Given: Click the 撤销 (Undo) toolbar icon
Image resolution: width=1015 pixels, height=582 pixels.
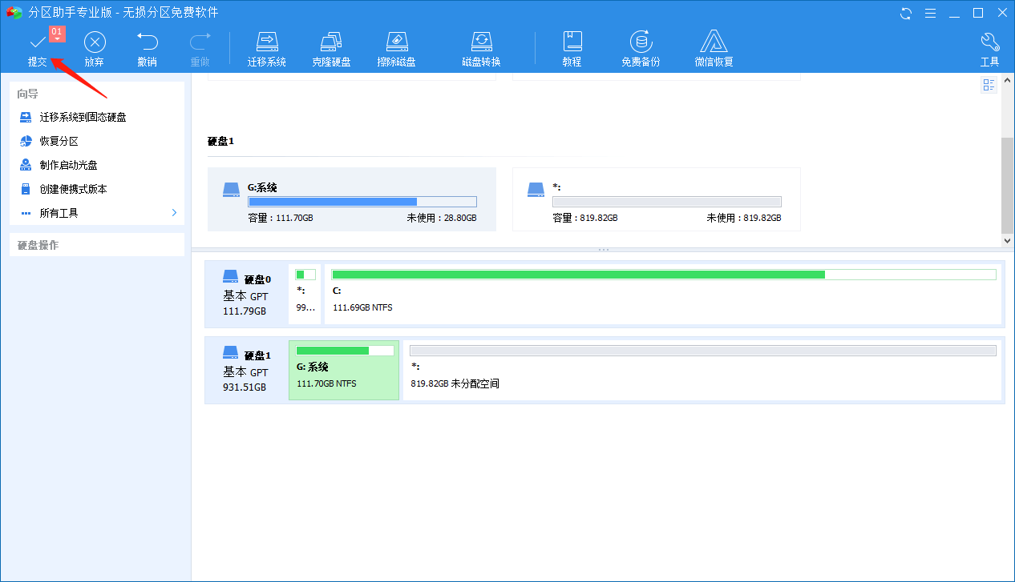Looking at the screenshot, I should click(147, 48).
